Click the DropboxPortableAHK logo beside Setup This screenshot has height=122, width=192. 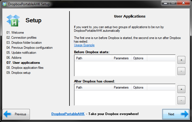tap(13, 21)
